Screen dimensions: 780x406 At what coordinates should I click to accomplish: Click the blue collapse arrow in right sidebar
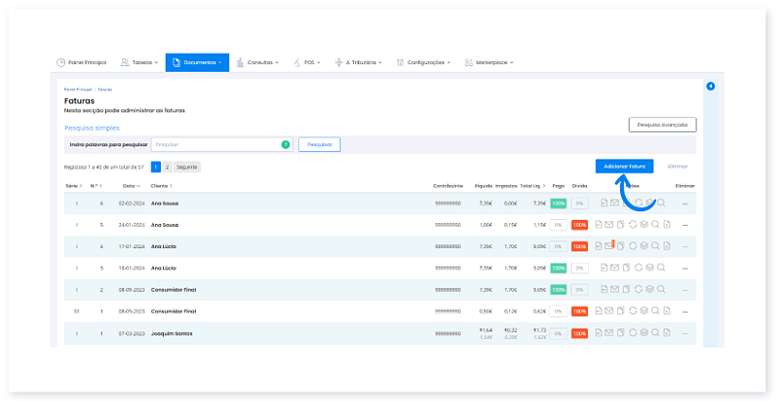[711, 87]
